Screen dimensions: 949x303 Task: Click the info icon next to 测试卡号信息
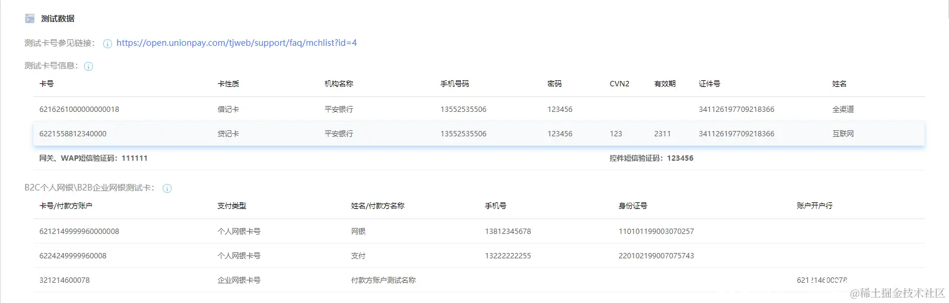pos(88,66)
